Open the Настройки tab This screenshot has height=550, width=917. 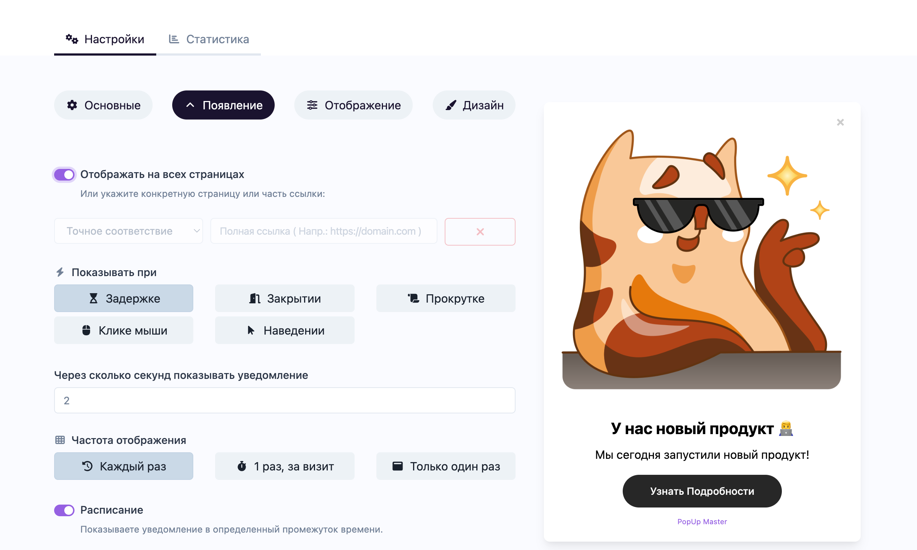[x=105, y=39]
